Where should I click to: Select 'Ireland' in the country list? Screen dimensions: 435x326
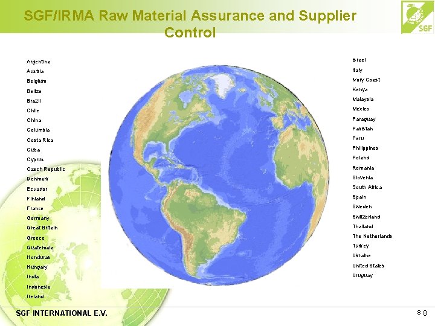click(35, 296)
